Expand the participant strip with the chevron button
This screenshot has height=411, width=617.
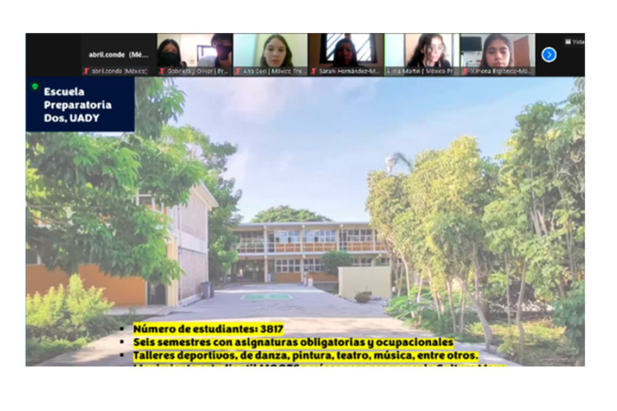pyautogui.click(x=549, y=55)
